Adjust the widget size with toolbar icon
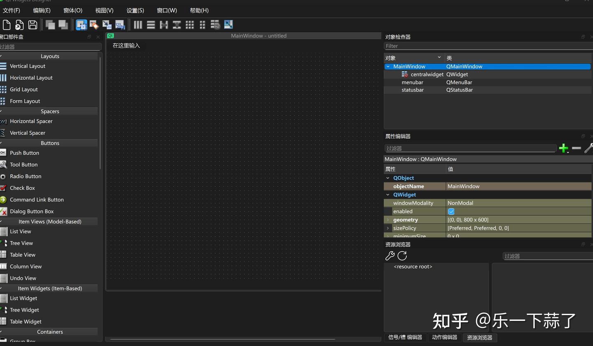Image resolution: width=593 pixels, height=346 pixels. point(229,25)
